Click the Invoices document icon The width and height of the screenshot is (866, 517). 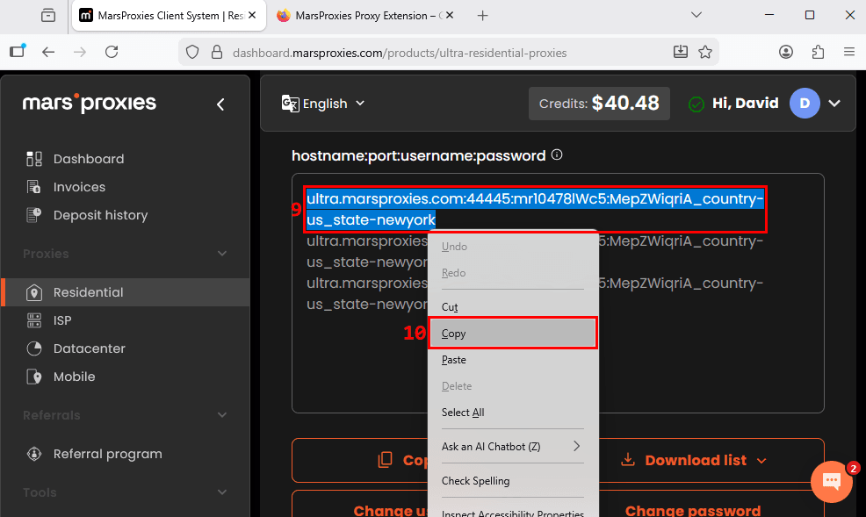(x=34, y=187)
